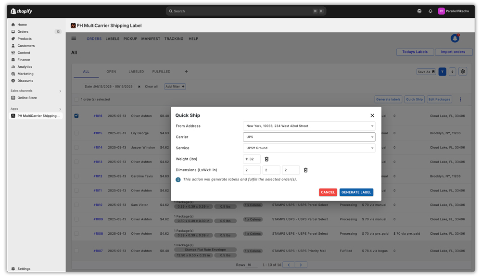
Task: Click the Home icon in sidebar
Action: 13,25
